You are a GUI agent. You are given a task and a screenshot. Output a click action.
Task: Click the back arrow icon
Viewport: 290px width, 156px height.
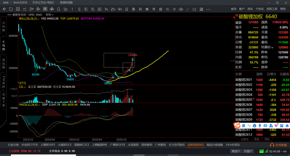click(x=5, y=9)
